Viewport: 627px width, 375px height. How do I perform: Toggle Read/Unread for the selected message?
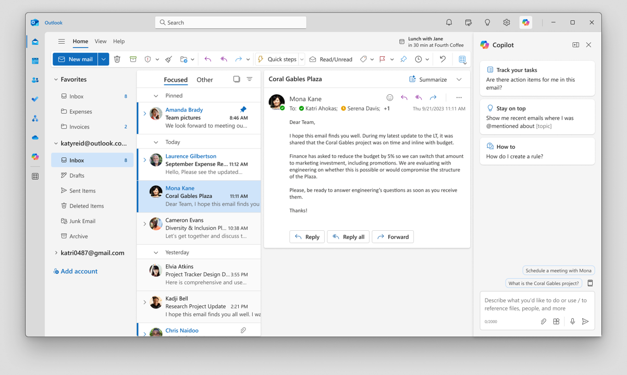(331, 59)
